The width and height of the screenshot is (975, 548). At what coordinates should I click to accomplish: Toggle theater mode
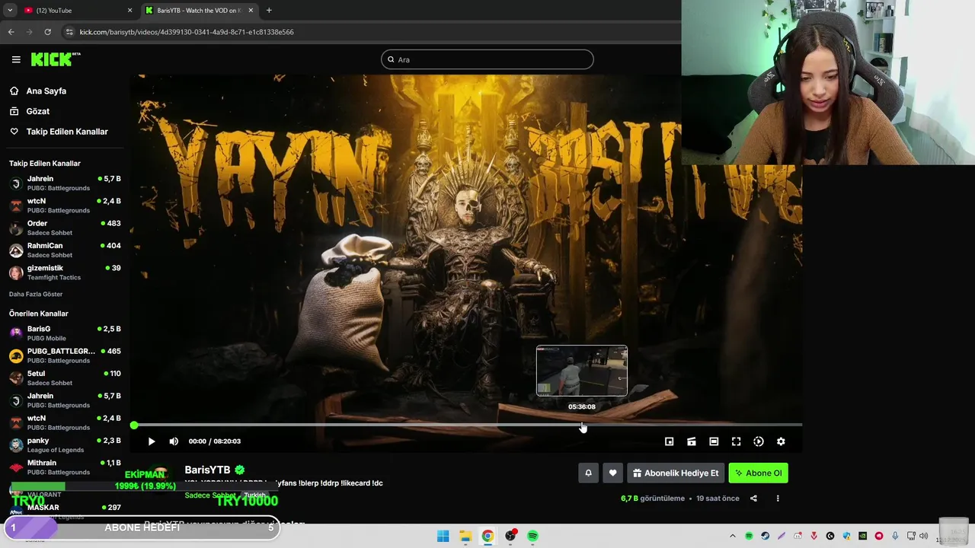[714, 441]
